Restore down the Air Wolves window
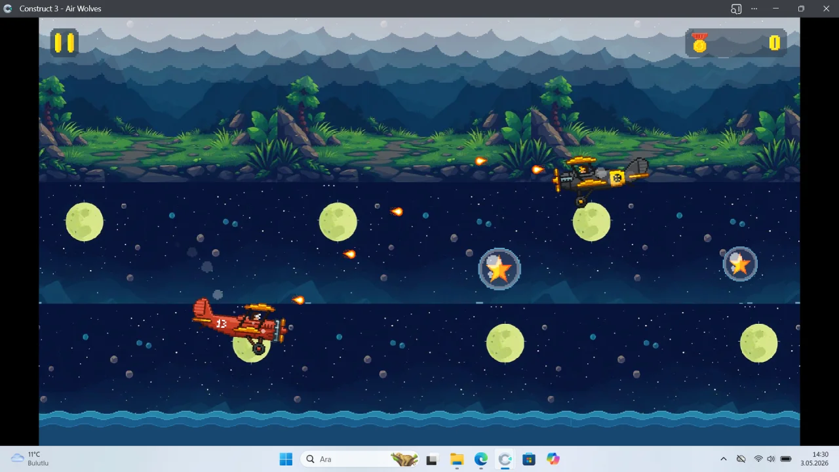 (801, 9)
